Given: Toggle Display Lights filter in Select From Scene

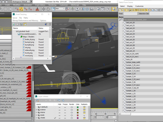Looking at the screenshot, I should 127,10.
